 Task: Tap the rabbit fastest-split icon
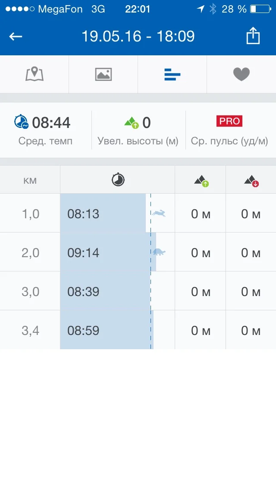(159, 213)
